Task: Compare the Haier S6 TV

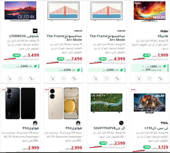Action: pyautogui.click(x=160, y=78)
